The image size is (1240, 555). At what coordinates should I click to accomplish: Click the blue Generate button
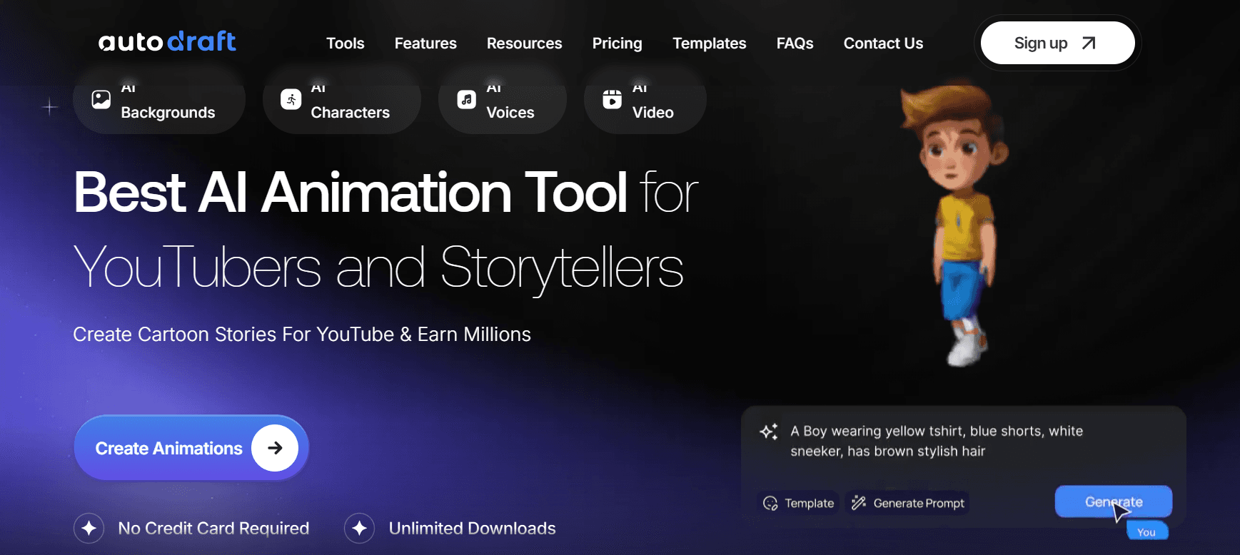(1114, 501)
